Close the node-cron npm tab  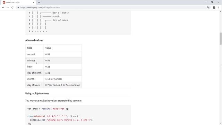[x=34, y=2]
